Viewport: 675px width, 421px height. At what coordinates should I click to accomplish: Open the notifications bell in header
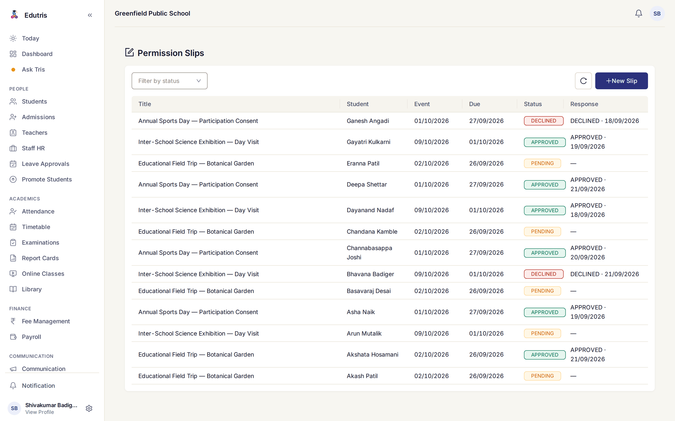(x=638, y=13)
